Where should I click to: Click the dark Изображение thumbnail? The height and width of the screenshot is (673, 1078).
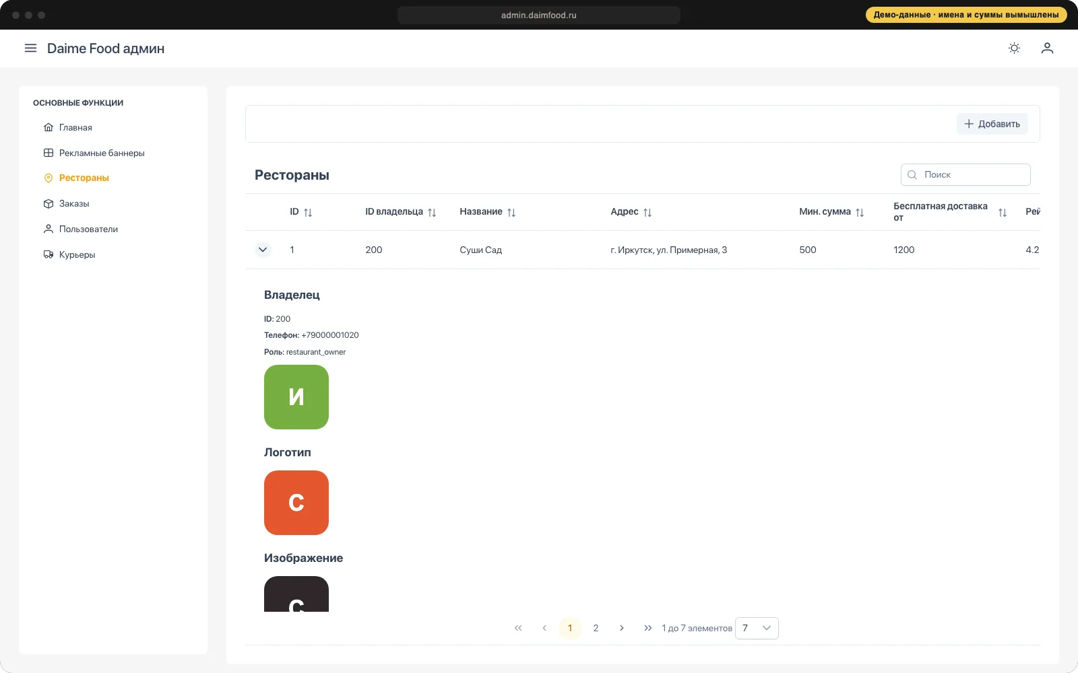(x=296, y=594)
